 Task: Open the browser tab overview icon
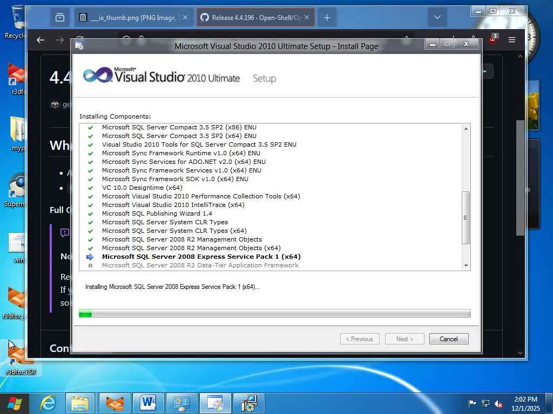tap(59, 17)
